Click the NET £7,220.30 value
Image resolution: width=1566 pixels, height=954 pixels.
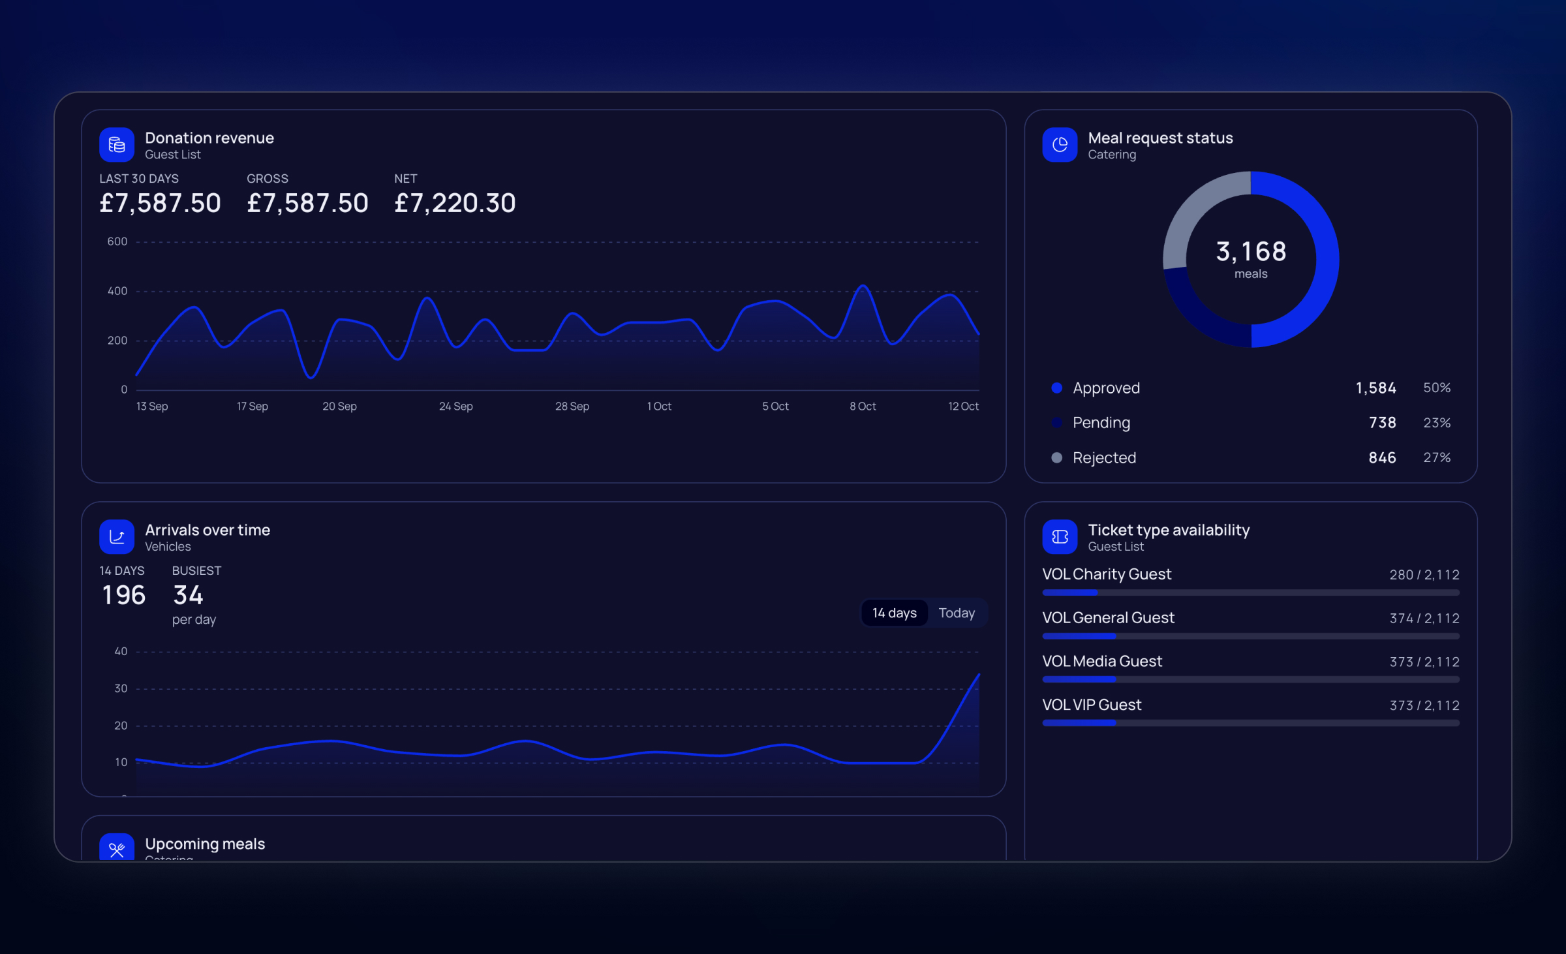pyautogui.click(x=455, y=203)
